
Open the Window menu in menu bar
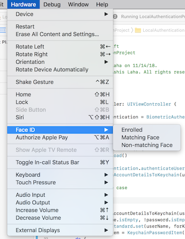(78, 4)
